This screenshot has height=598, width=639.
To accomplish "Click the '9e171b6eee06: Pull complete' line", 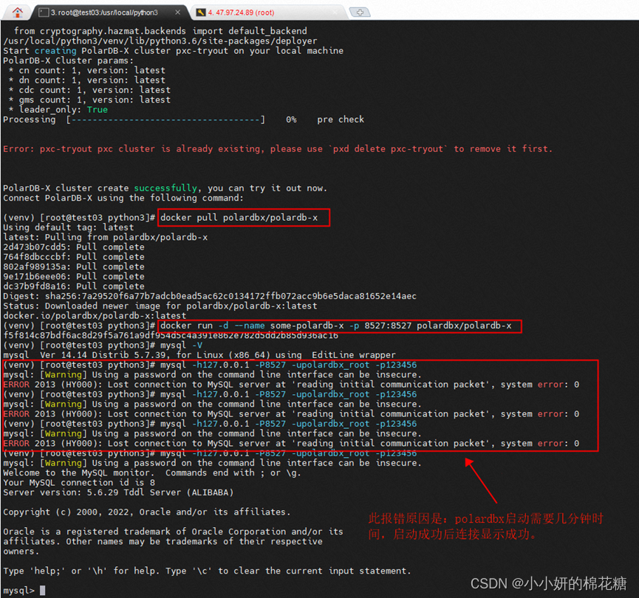I will click(x=74, y=276).
